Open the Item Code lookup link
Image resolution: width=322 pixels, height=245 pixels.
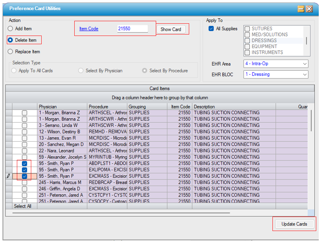click(x=89, y=29)
